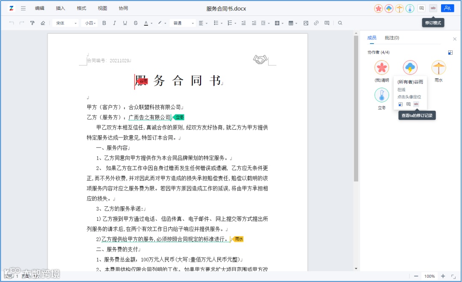The image size is (462, 282).
Task: Open the font color picker arrow
Action: 151,23
